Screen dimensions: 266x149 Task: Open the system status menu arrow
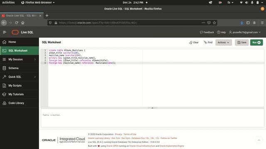262,2
